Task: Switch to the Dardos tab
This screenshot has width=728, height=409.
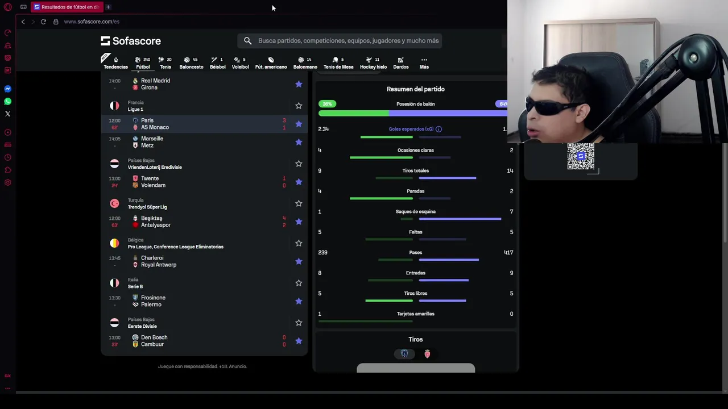Action: 400,62
